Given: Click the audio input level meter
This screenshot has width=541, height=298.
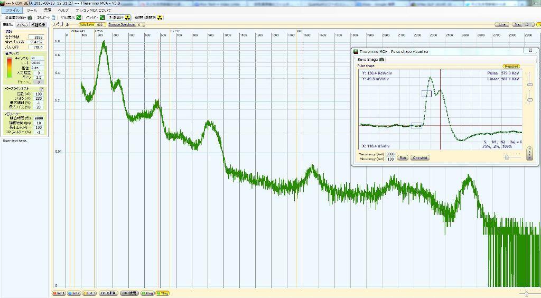Looking at the screenshot, I should 8,67.
